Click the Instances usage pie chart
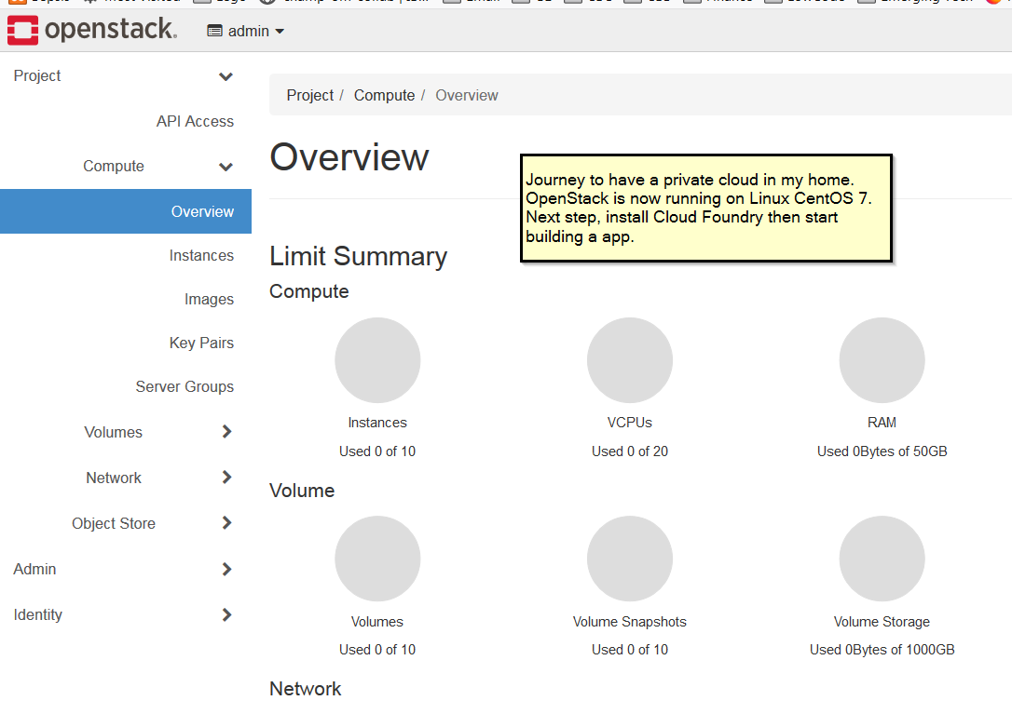 [377, 360]
